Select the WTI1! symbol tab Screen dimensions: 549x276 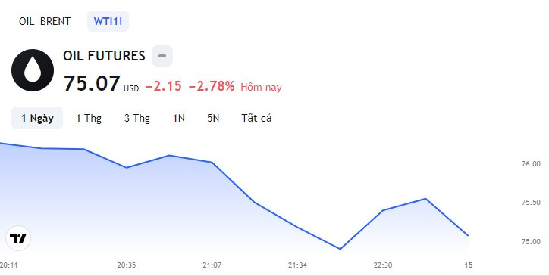(x=108, y=21)
